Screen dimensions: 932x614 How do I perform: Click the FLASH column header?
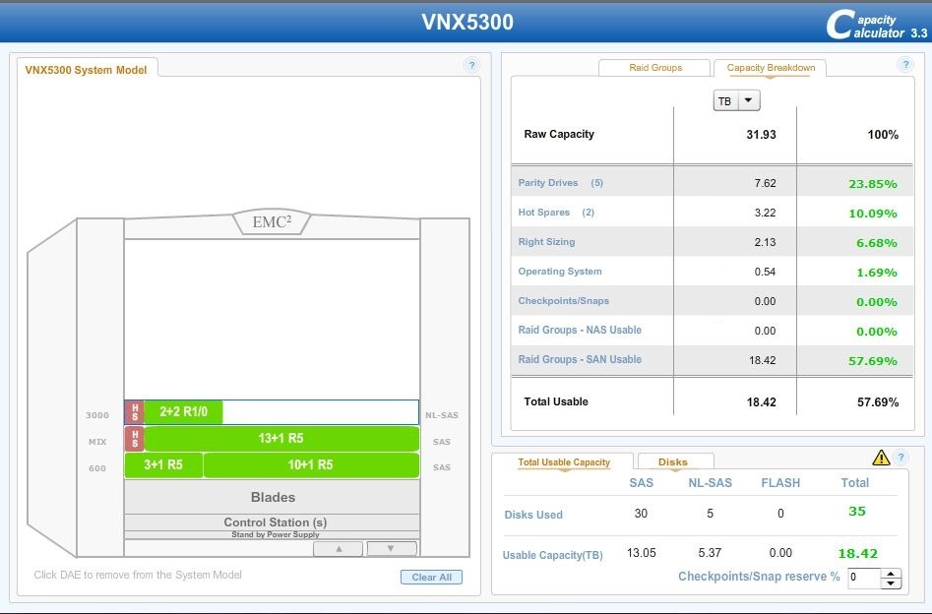780,483
